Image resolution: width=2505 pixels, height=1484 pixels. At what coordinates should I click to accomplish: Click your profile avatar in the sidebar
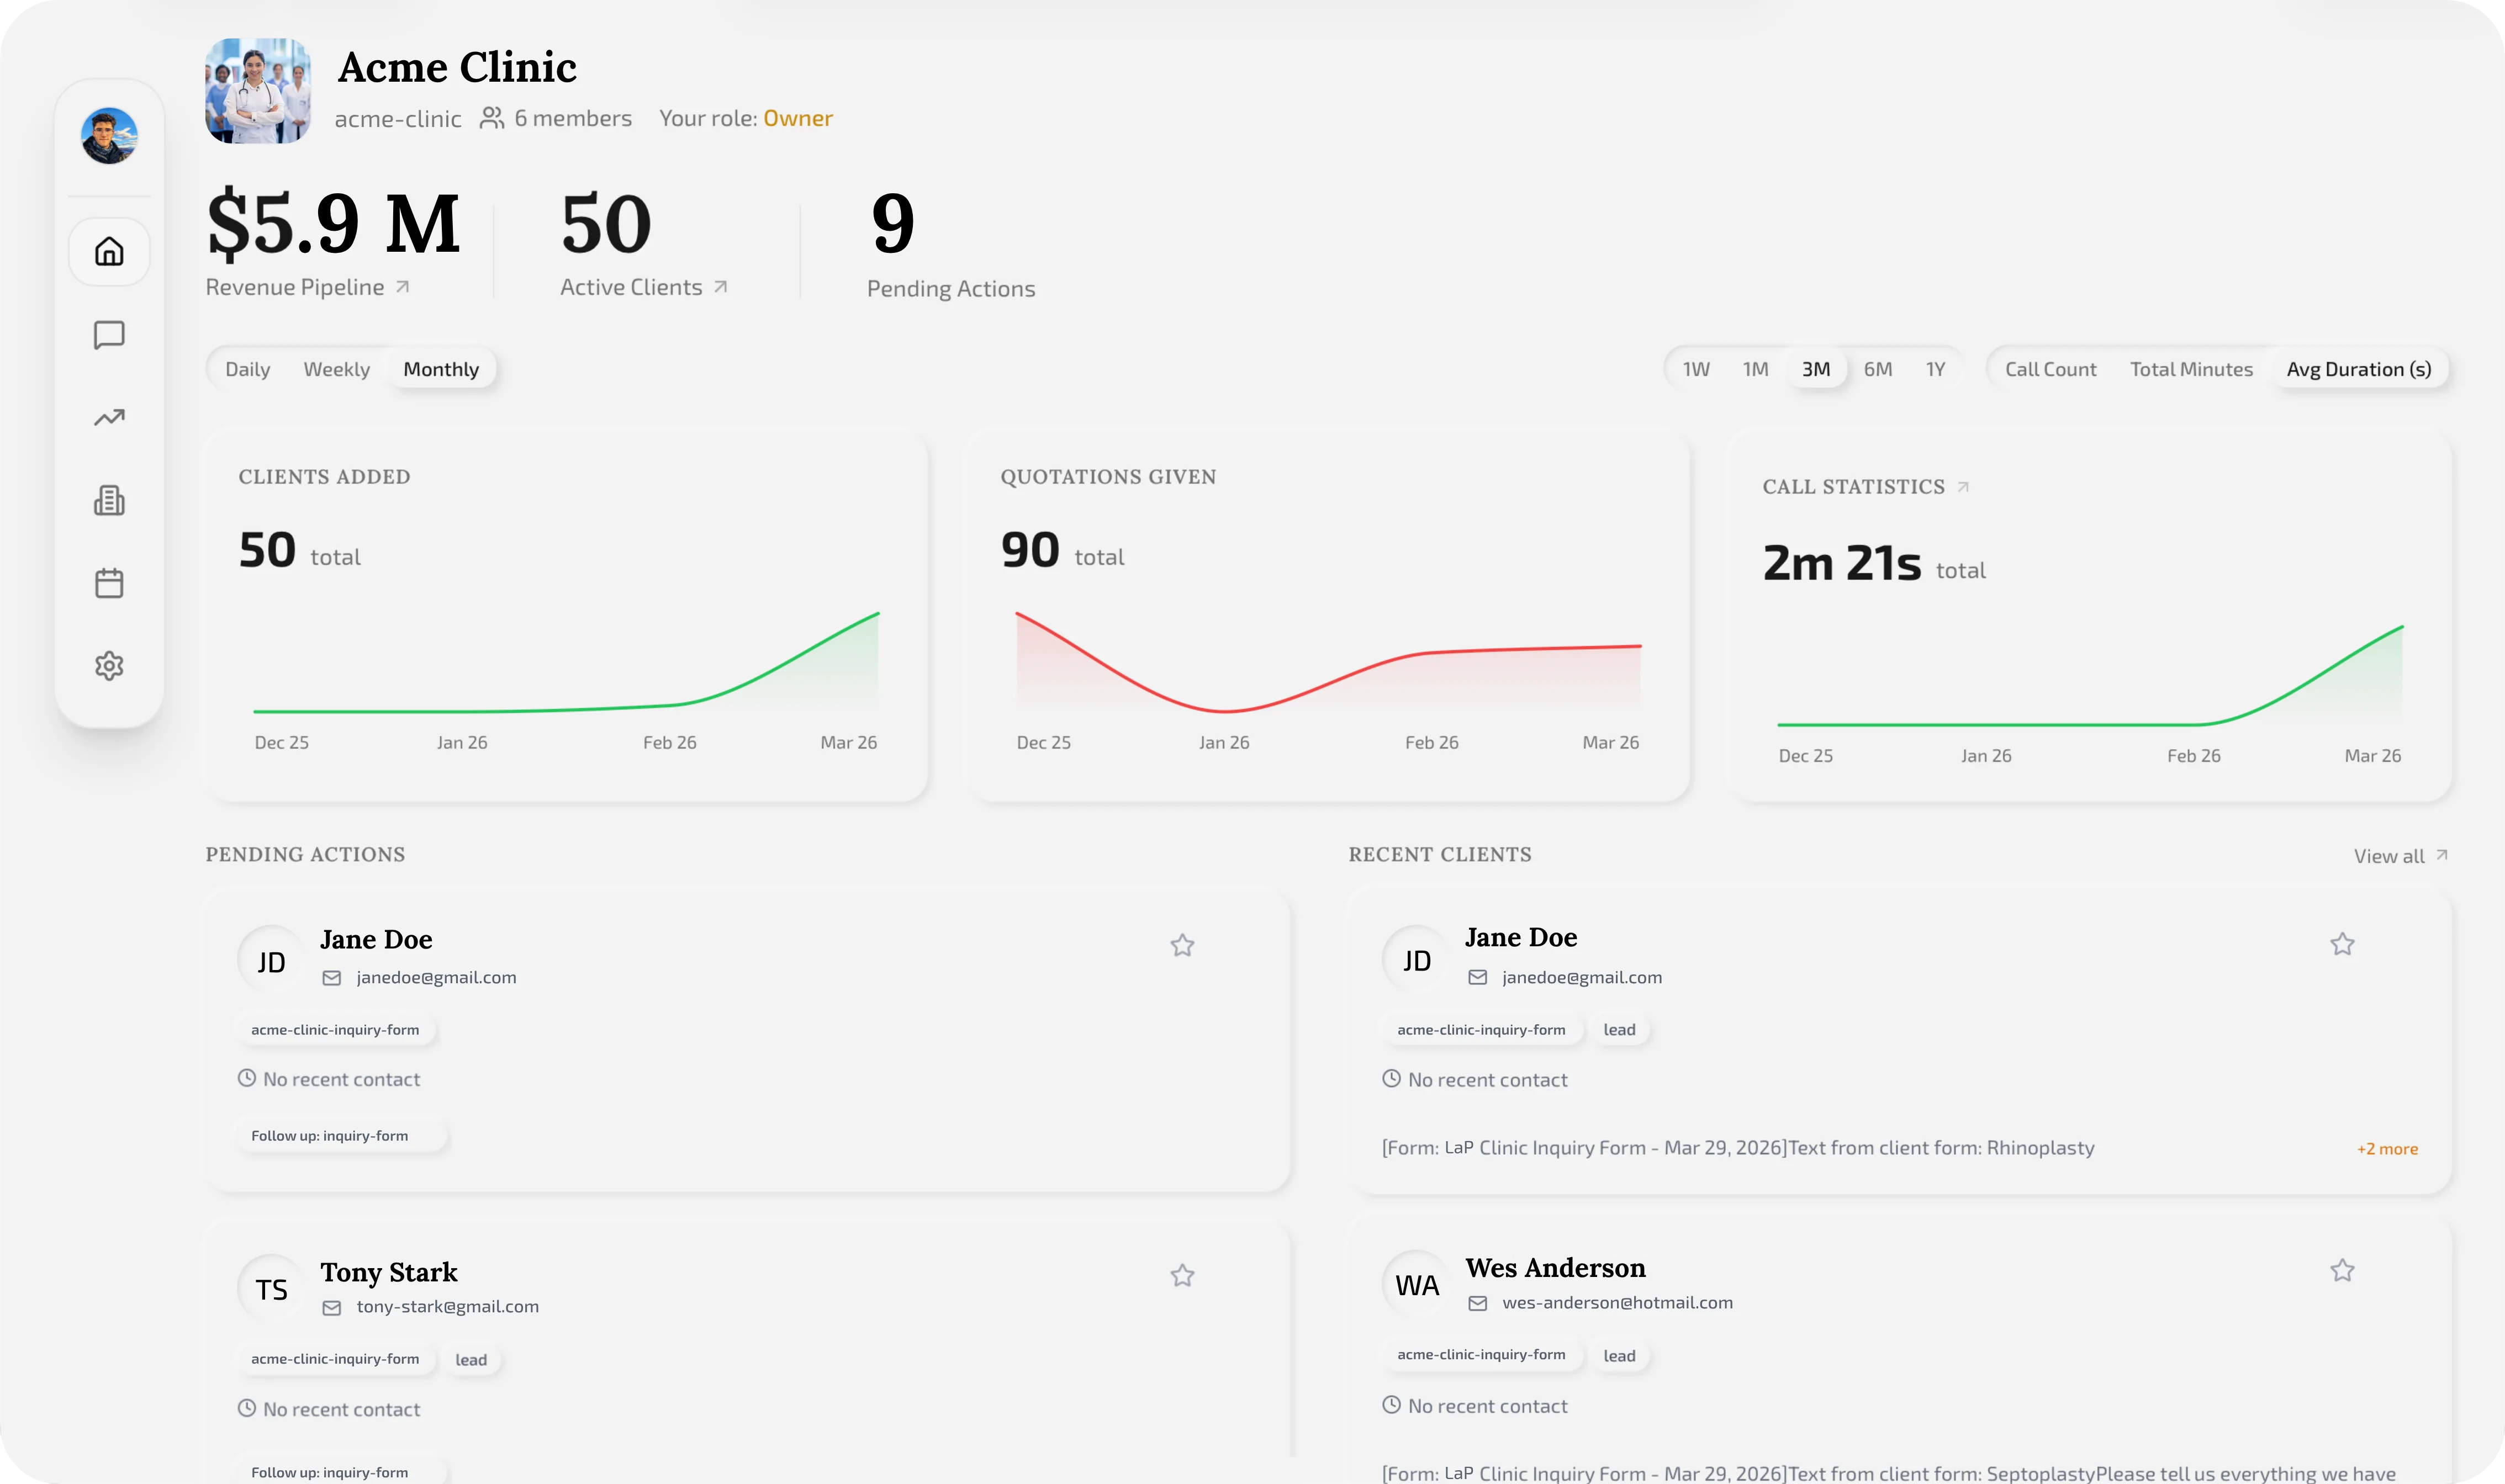(109, 136)
